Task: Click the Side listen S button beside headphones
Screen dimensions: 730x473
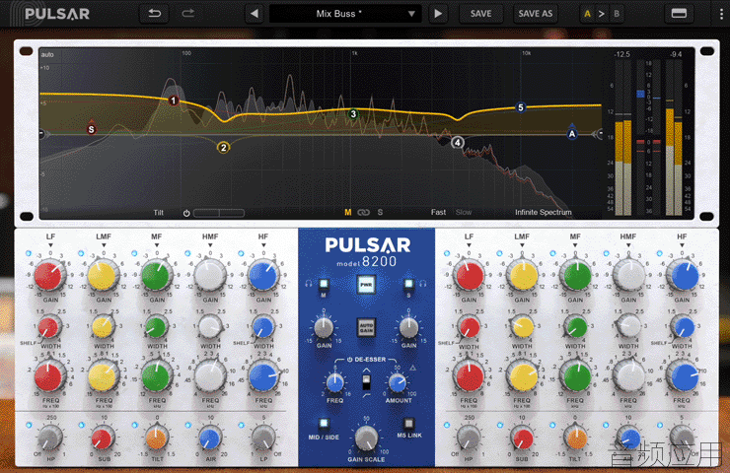Action: pyautogui.click(x=408, y=283)
